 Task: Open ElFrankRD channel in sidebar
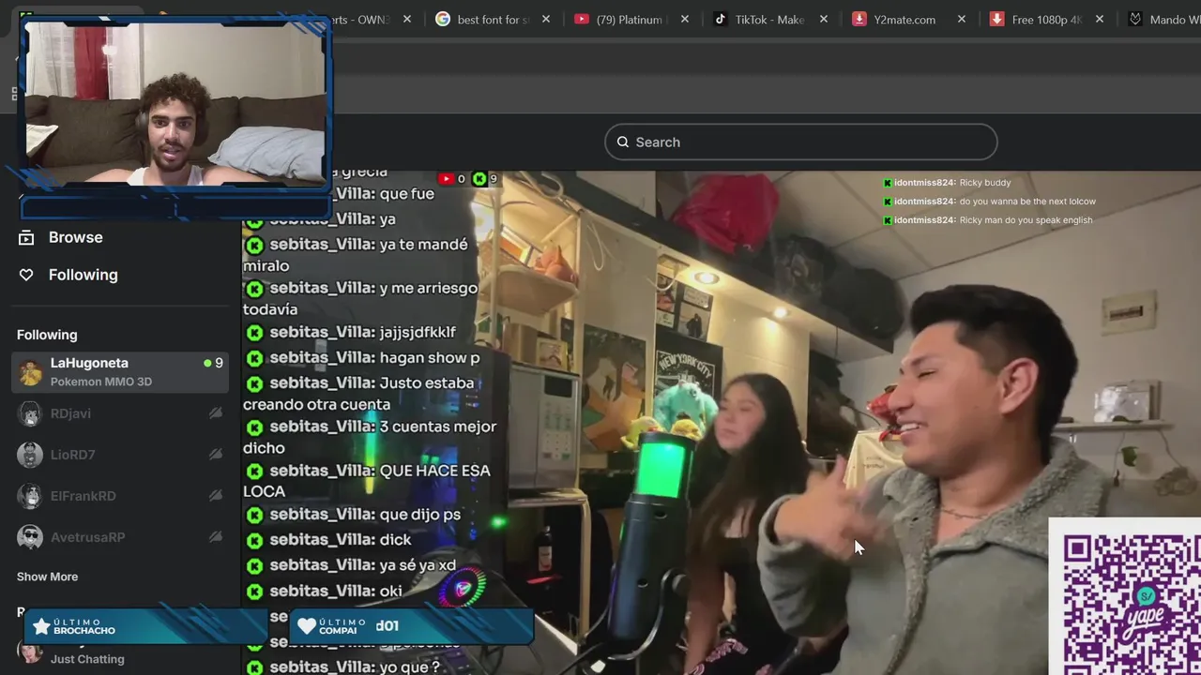120,496
